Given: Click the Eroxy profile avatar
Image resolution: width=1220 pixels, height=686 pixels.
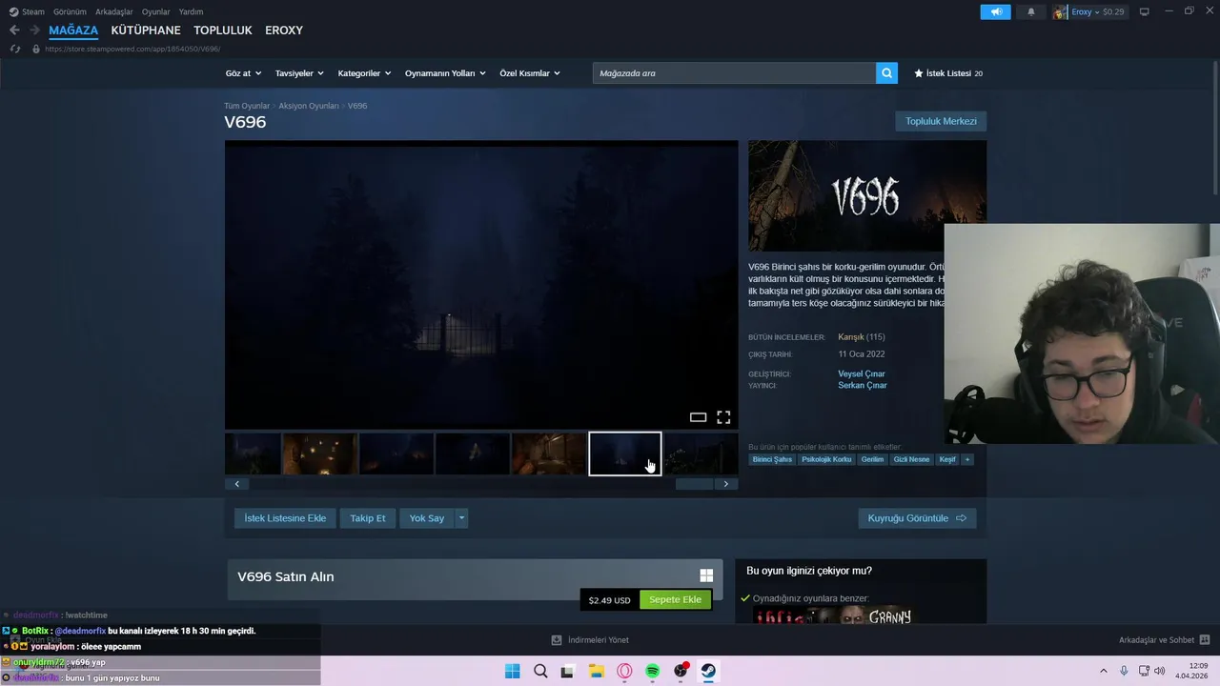Looking at the screenshot, I should coord(1060,11).
